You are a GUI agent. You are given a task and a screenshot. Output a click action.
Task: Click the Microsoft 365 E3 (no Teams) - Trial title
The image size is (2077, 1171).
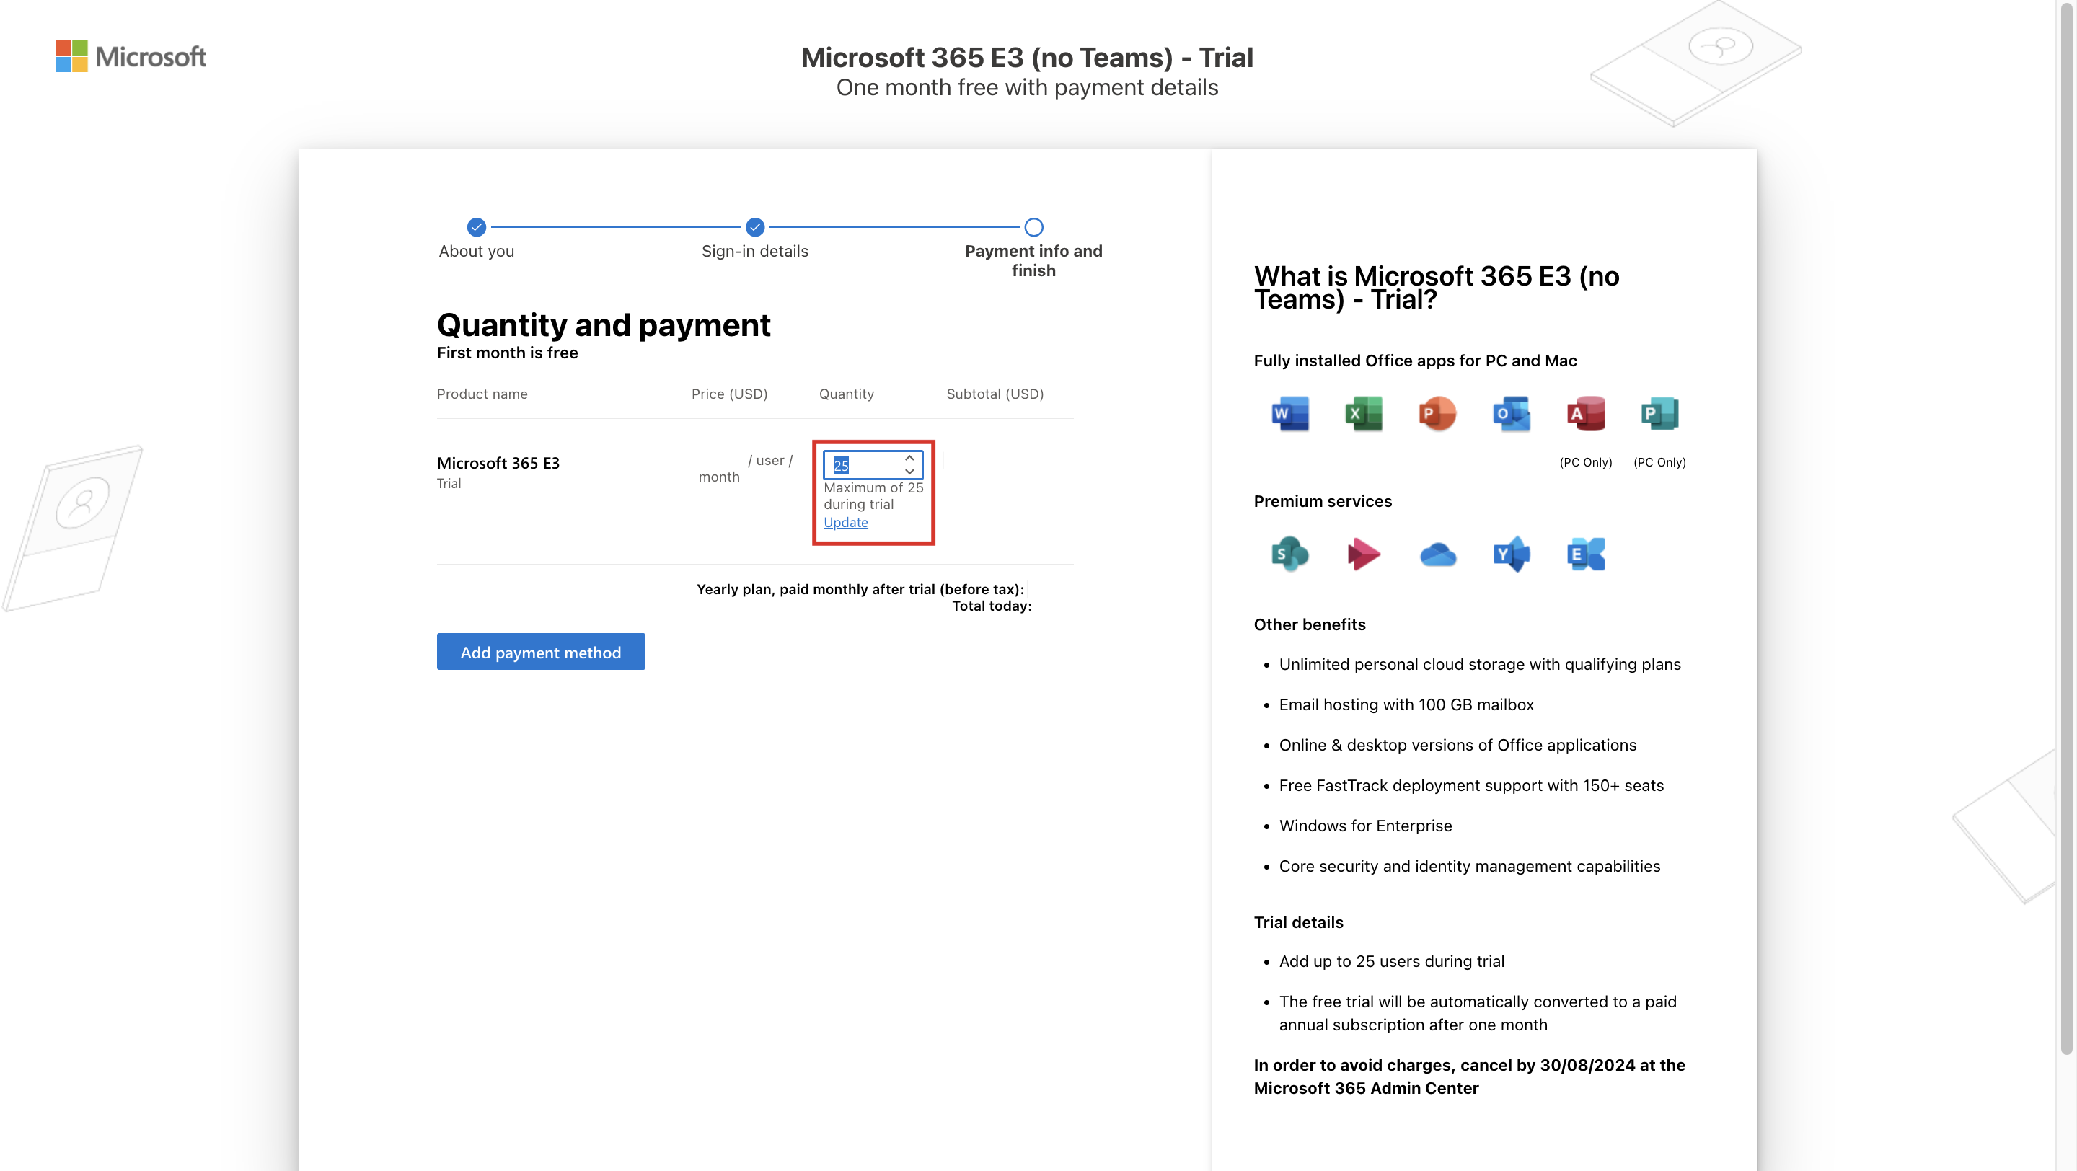point(1026,57)
